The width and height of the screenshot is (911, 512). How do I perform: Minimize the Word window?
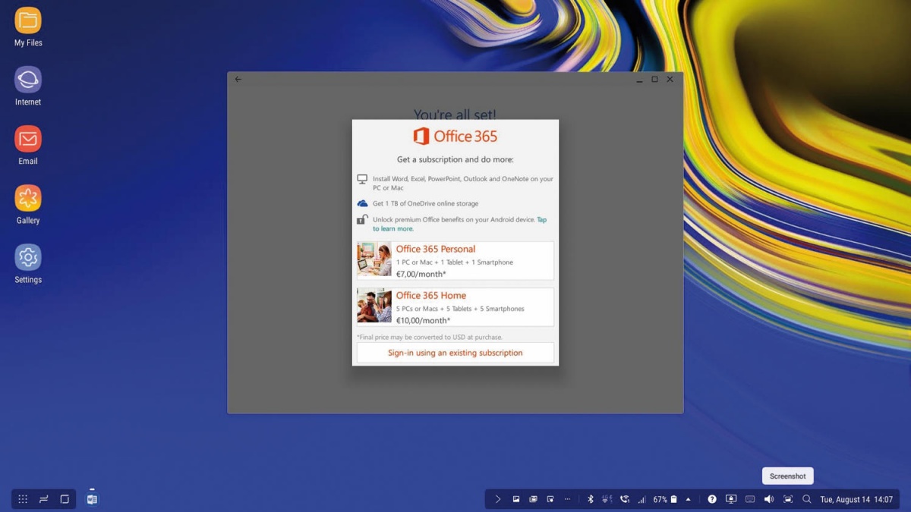[x=639, y=79]
